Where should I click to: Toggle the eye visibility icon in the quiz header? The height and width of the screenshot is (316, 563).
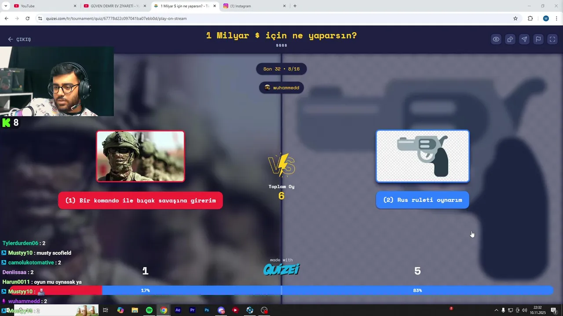(x=496, y=39)
